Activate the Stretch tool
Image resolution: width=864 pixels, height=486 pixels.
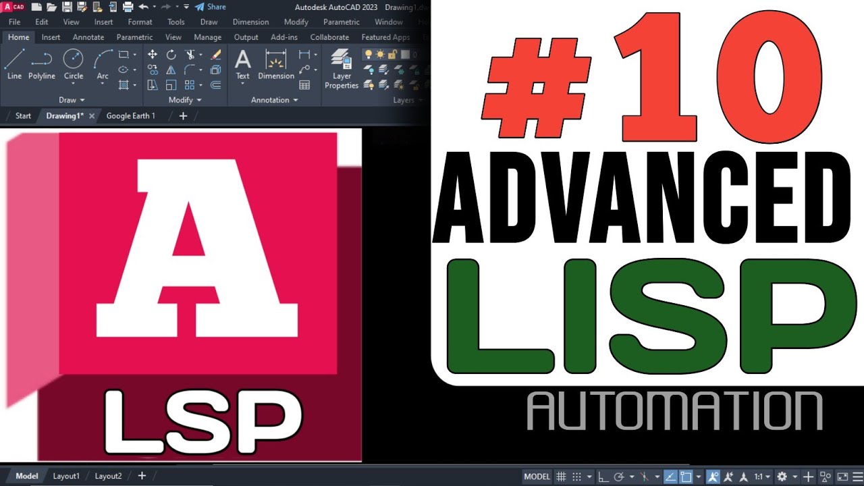click(153, 84)
